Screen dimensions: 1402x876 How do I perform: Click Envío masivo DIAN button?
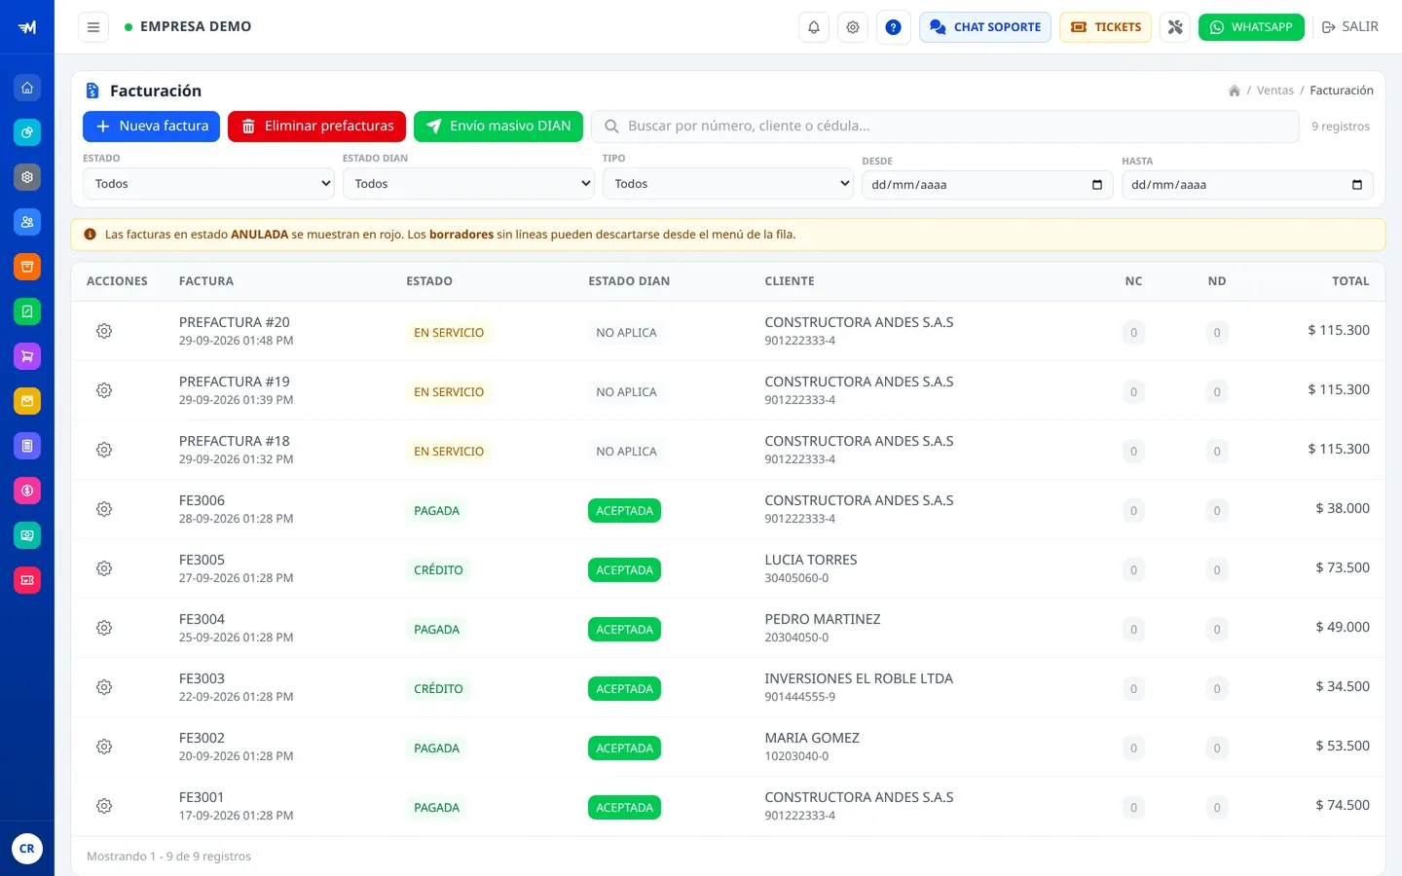pyautogui.click(x=498, y=127)
